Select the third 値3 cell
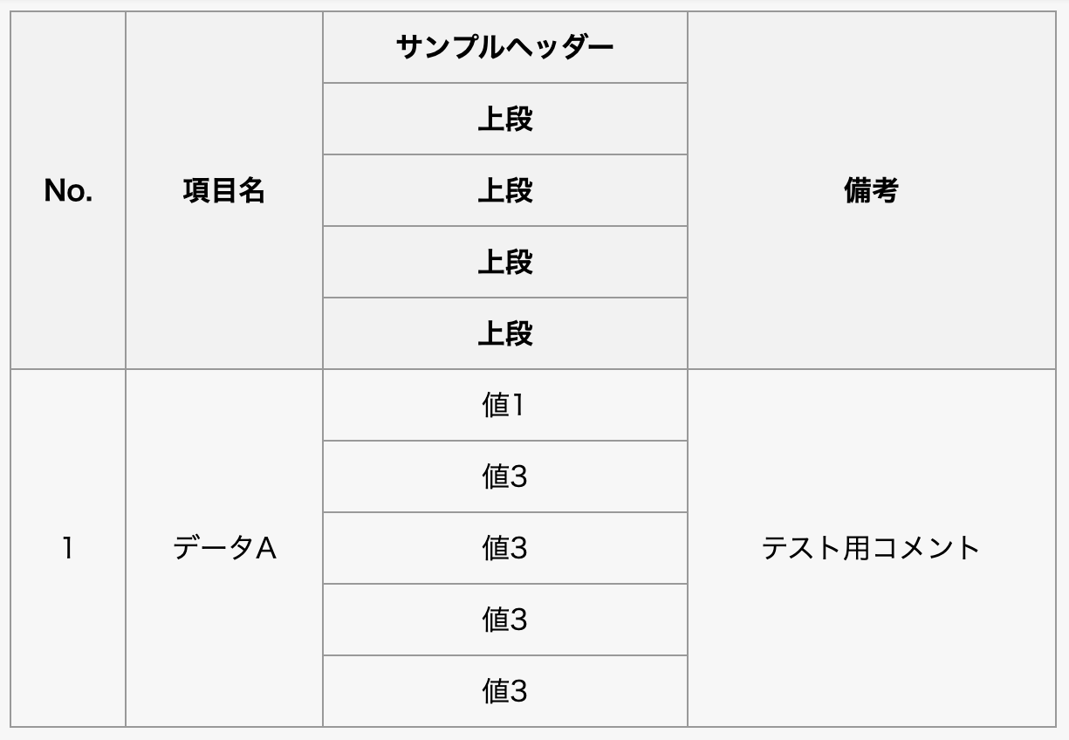This screenshot has width=1069, height=740. click(x=504, y=620)
